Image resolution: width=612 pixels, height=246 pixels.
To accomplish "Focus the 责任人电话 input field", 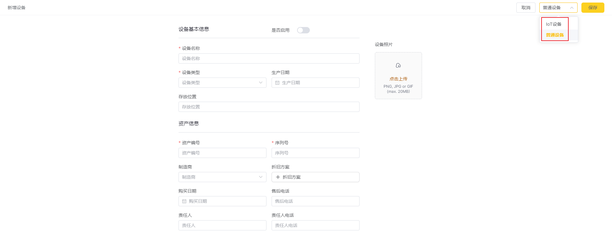I will [316, 225].
